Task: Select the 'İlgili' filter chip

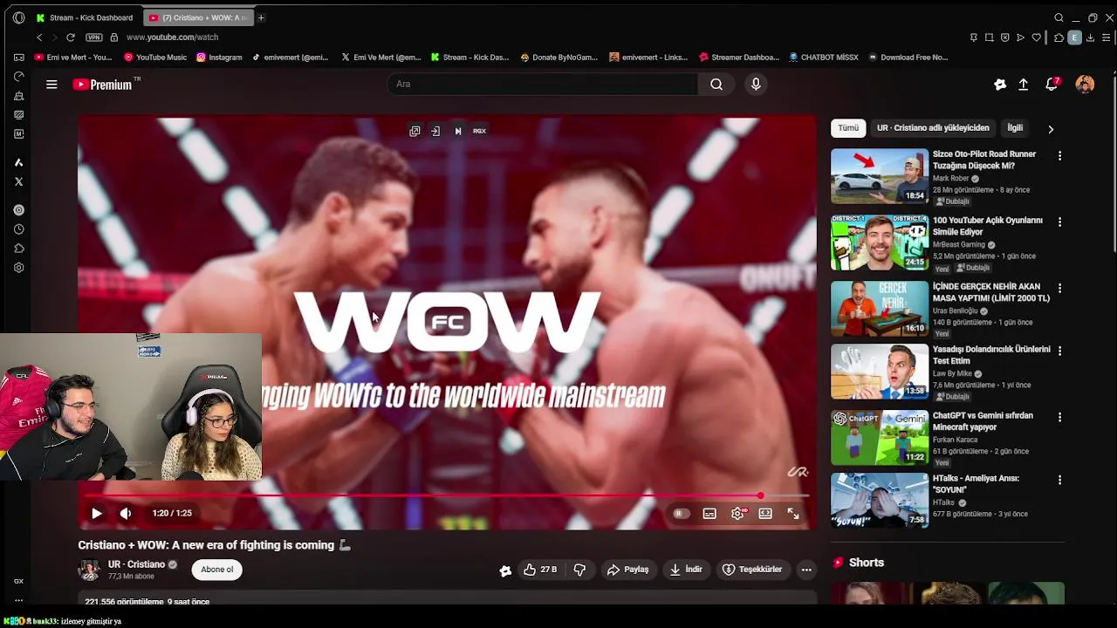Action: click(1015, 128)
